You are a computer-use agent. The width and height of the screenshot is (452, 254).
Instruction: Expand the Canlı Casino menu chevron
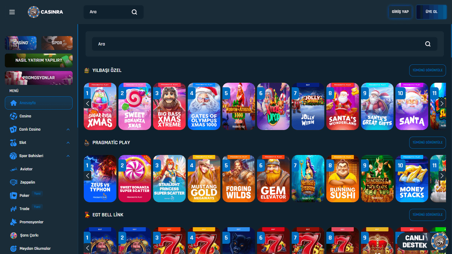point(68,129)
